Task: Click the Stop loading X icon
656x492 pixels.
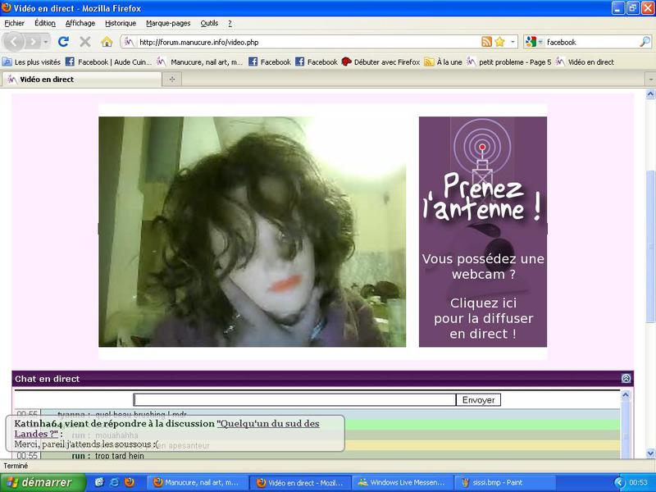Action: point(84,42)
